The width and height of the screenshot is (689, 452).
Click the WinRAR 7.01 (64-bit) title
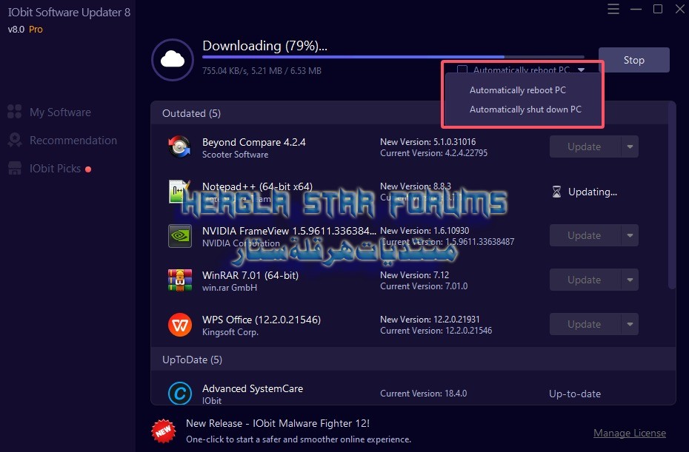(x=250, y=275)
